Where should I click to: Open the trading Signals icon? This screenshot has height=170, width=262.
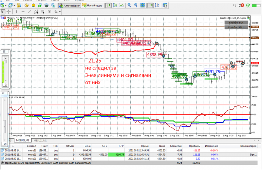coord(40,6)
